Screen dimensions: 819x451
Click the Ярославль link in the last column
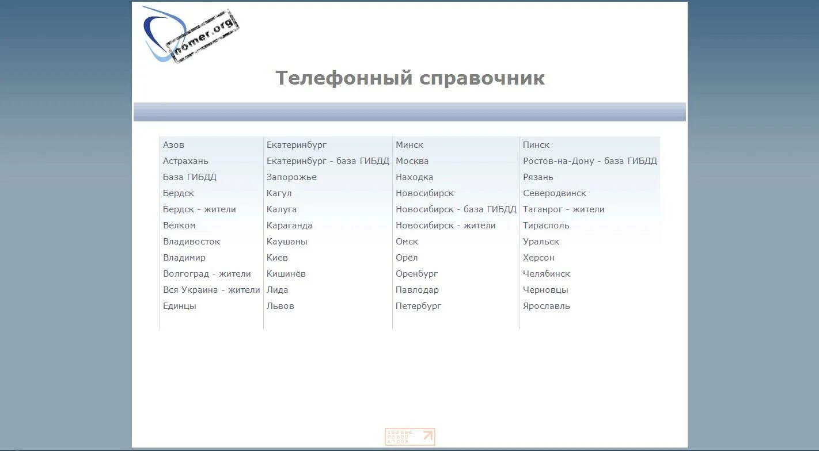pyautogui.click(x=546, y=305)
